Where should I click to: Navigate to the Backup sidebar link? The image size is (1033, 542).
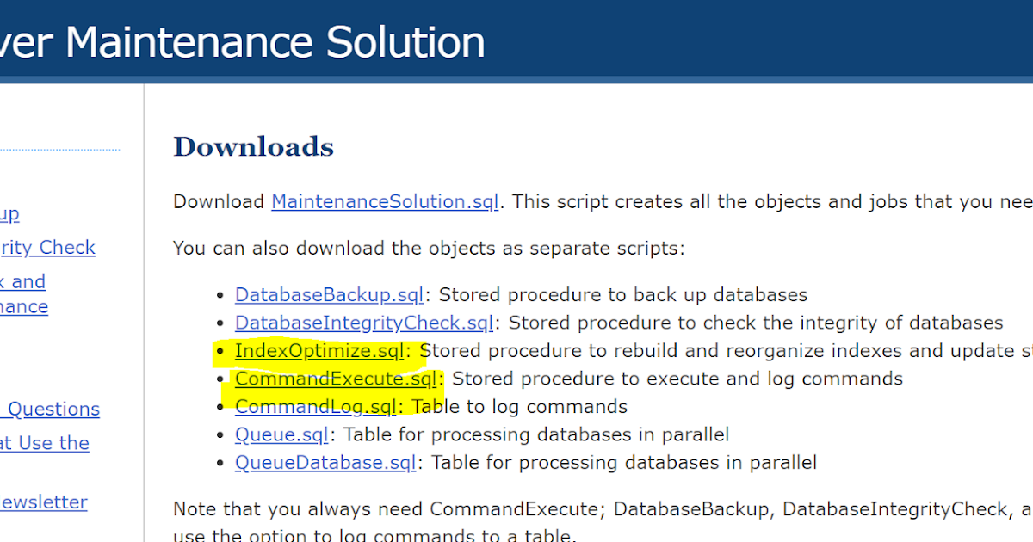(9, 213)
